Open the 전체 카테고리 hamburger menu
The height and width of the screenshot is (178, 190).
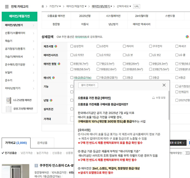tap(7, 6)
